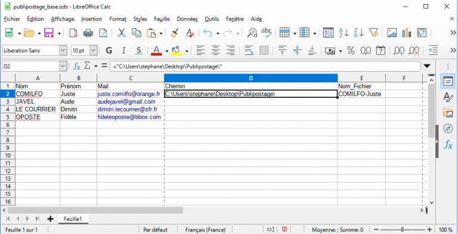Open the background color dropdown arrow
Viewport: 458px width, 234px height.
point(187,51)
